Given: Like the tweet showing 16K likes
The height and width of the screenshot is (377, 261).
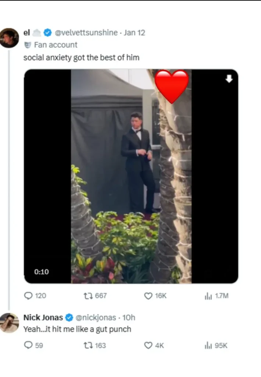Looking at the screenshot, I should pyautogui.click(x=148, y=296).
